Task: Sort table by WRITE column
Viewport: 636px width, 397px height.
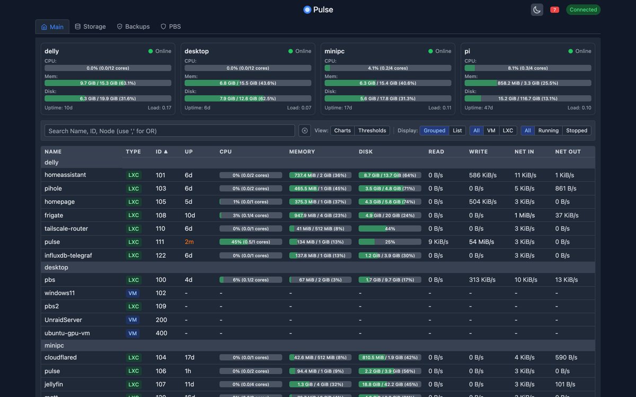Action: pos(480,152)
